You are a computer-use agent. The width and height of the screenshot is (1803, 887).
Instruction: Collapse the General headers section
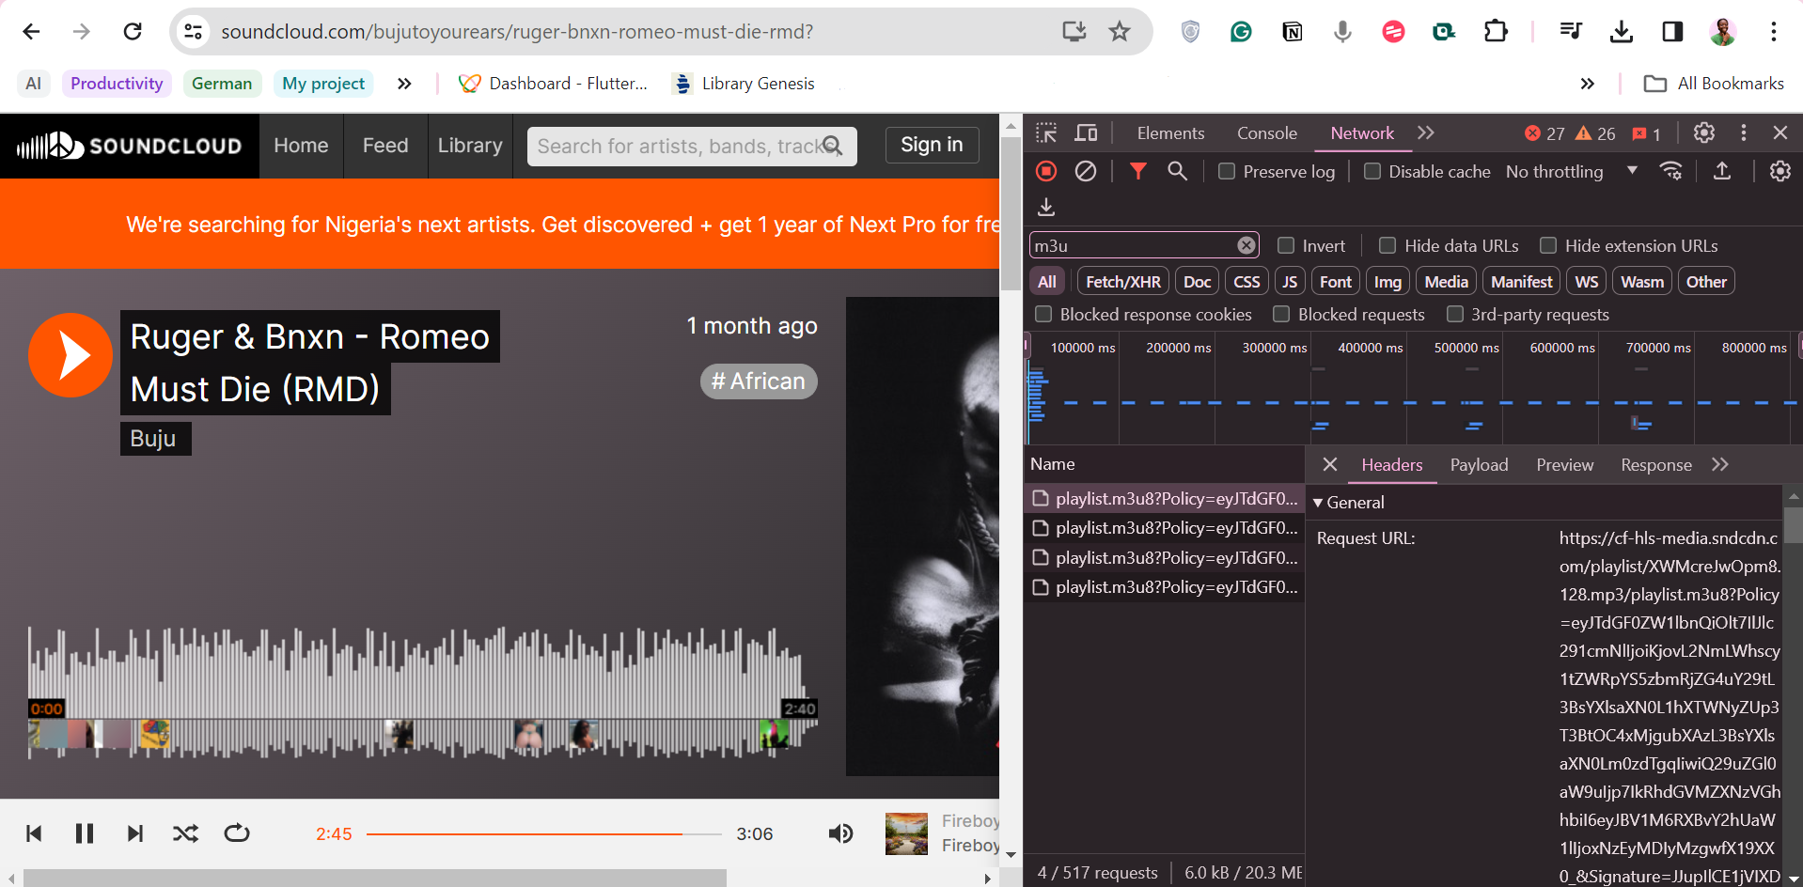(x=1317, y=502)
